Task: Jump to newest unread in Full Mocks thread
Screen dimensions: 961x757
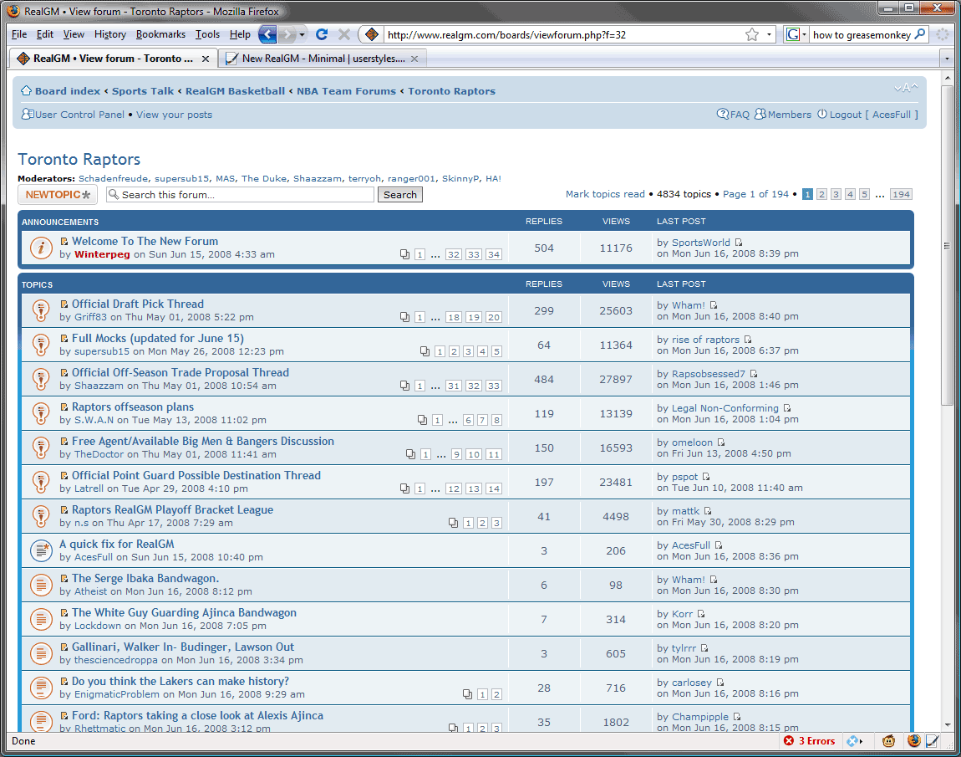Action: (x=64, y=339)
